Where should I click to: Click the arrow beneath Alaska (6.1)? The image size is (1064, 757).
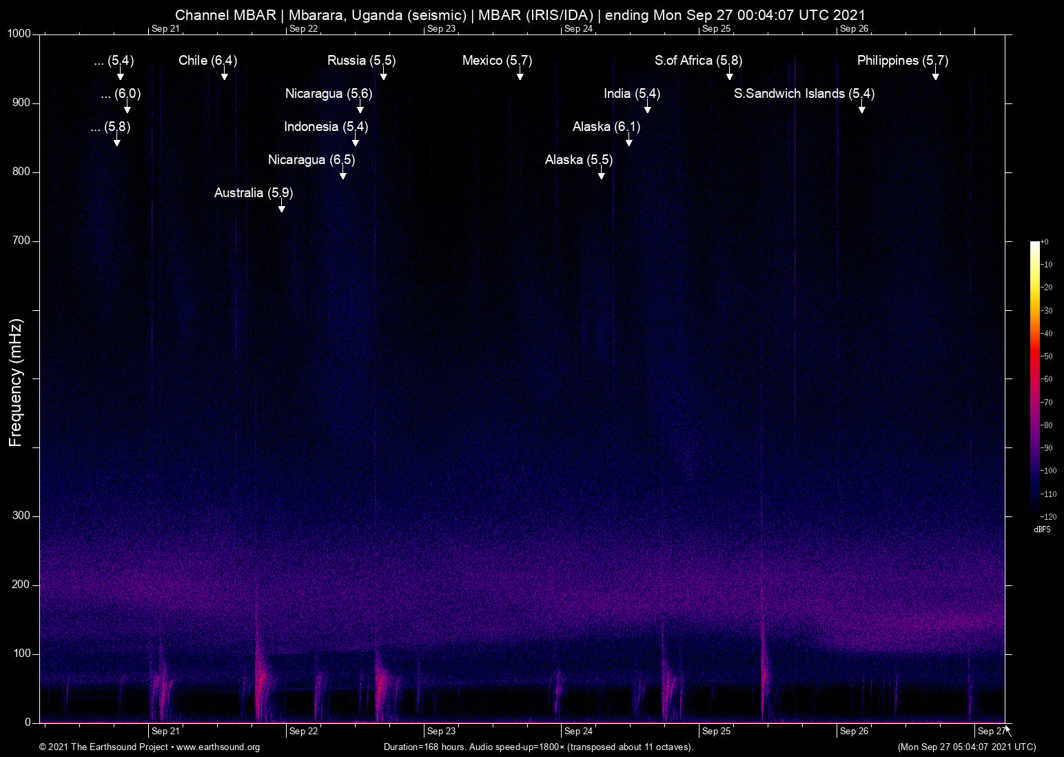628,141
